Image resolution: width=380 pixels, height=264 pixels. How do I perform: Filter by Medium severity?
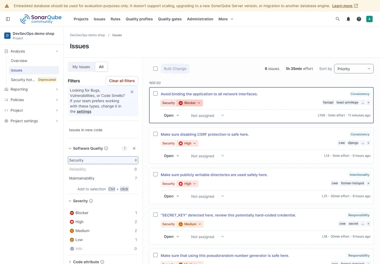click(x=103, y=231)
